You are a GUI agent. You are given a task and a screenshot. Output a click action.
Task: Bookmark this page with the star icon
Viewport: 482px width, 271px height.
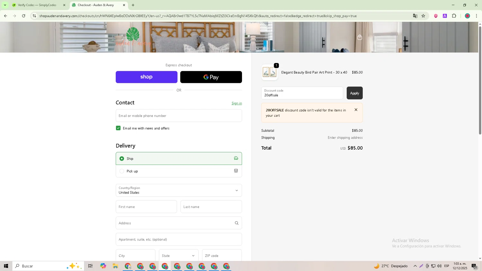pos(423,16)
